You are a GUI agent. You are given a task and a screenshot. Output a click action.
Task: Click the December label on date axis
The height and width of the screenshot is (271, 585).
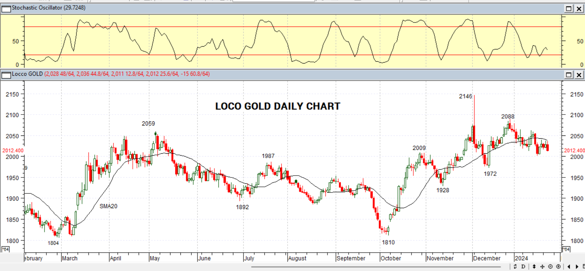click(x=487, y=258)
